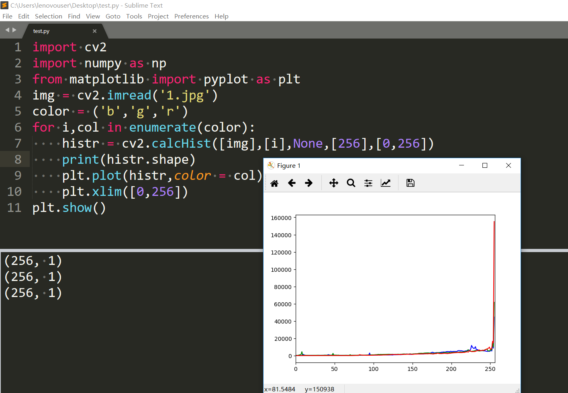Screen dimensions: 568x393
Task: Open the Tools menu
Action: pos(134,16)
